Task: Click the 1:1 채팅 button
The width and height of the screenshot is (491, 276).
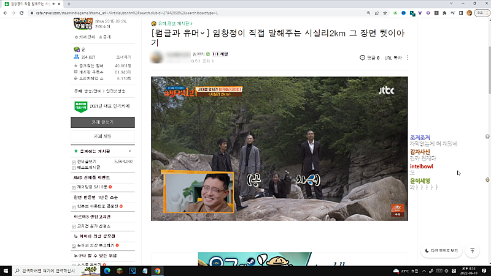Action: (220, 54)
